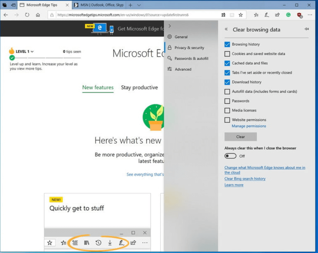Check Media licenses checkbox
This screenshot has height=253, width=318.
pos(227,110)
